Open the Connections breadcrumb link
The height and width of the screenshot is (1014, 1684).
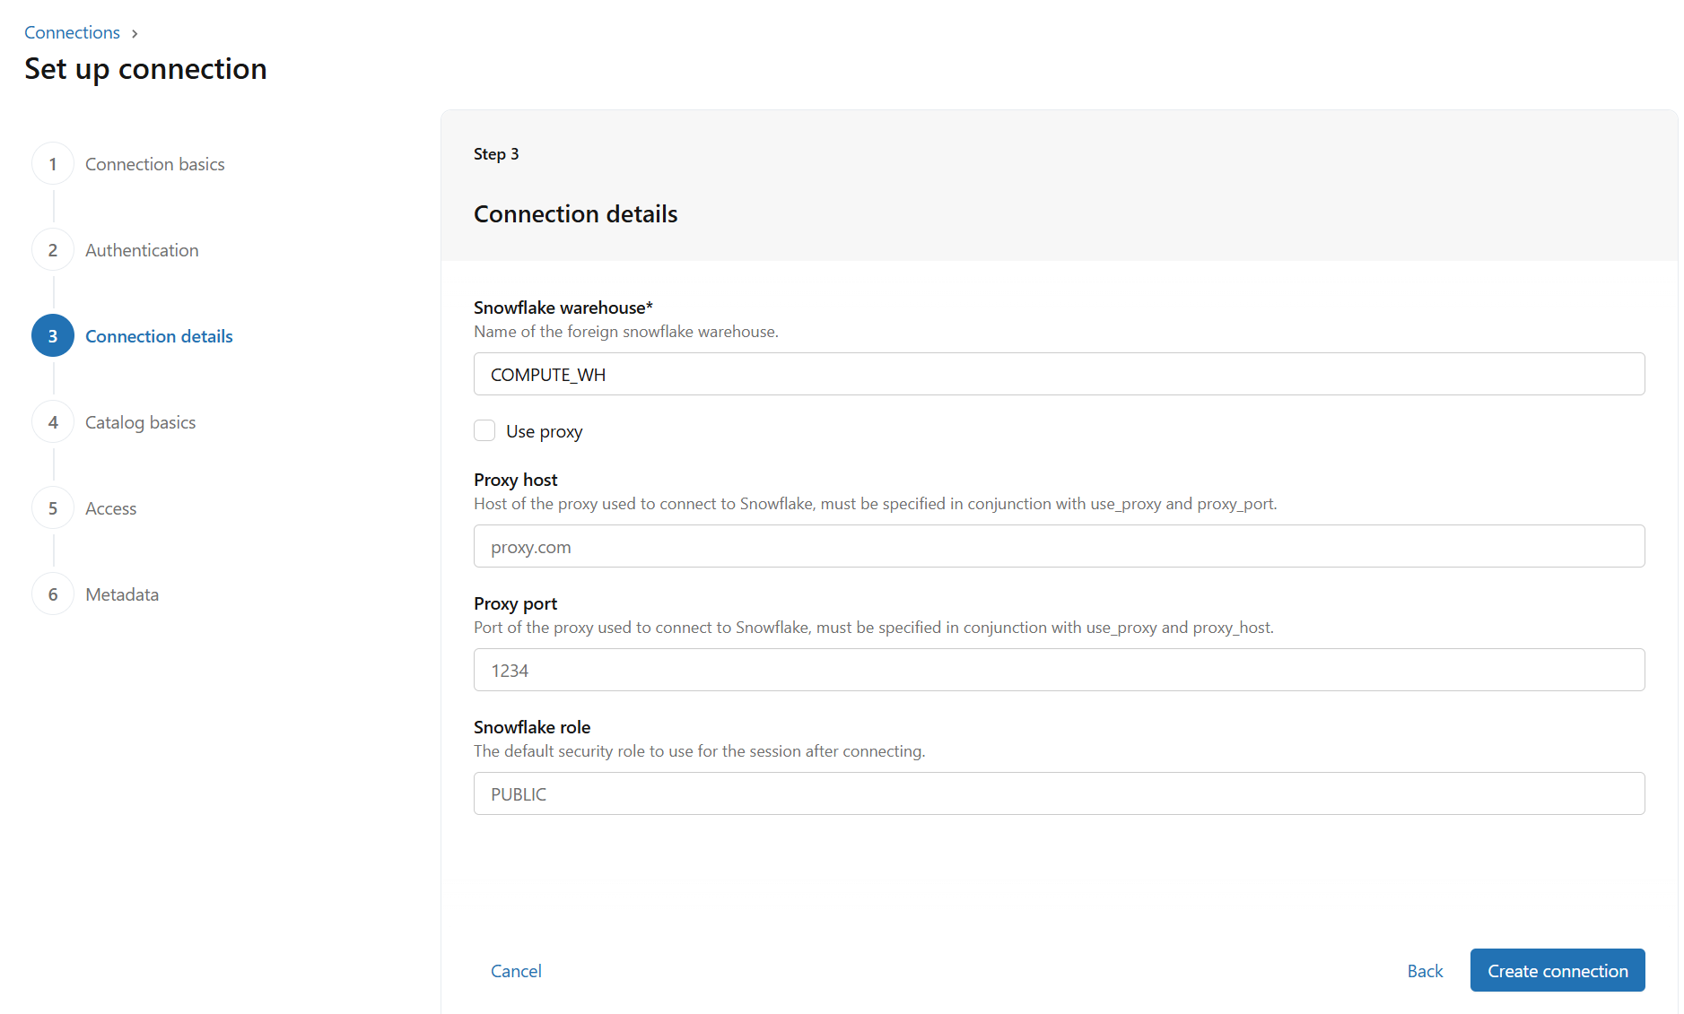(72, 32)
